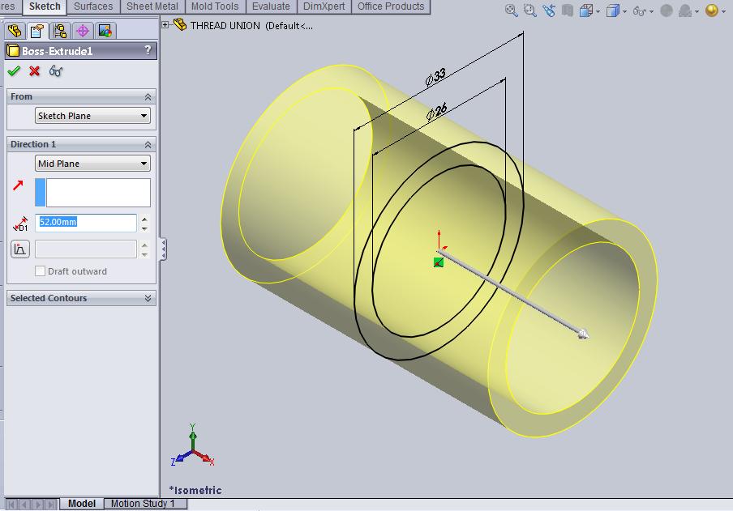Enable the Draft outward checkbox
The image size is (733, 511).
click(x=41, y=271)
